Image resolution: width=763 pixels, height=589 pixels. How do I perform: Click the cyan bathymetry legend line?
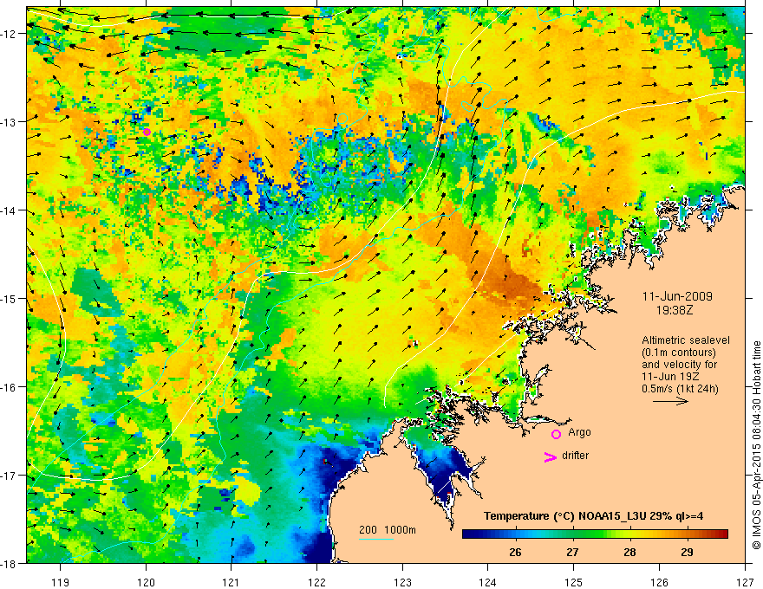point(376,539)
